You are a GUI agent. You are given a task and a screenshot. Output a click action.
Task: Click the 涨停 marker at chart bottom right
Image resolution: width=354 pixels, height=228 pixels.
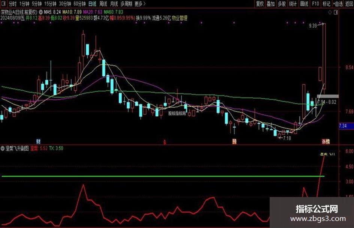[326, 142]
